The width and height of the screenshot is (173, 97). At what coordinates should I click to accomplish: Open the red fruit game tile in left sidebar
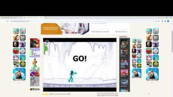[x=16, y=51]
